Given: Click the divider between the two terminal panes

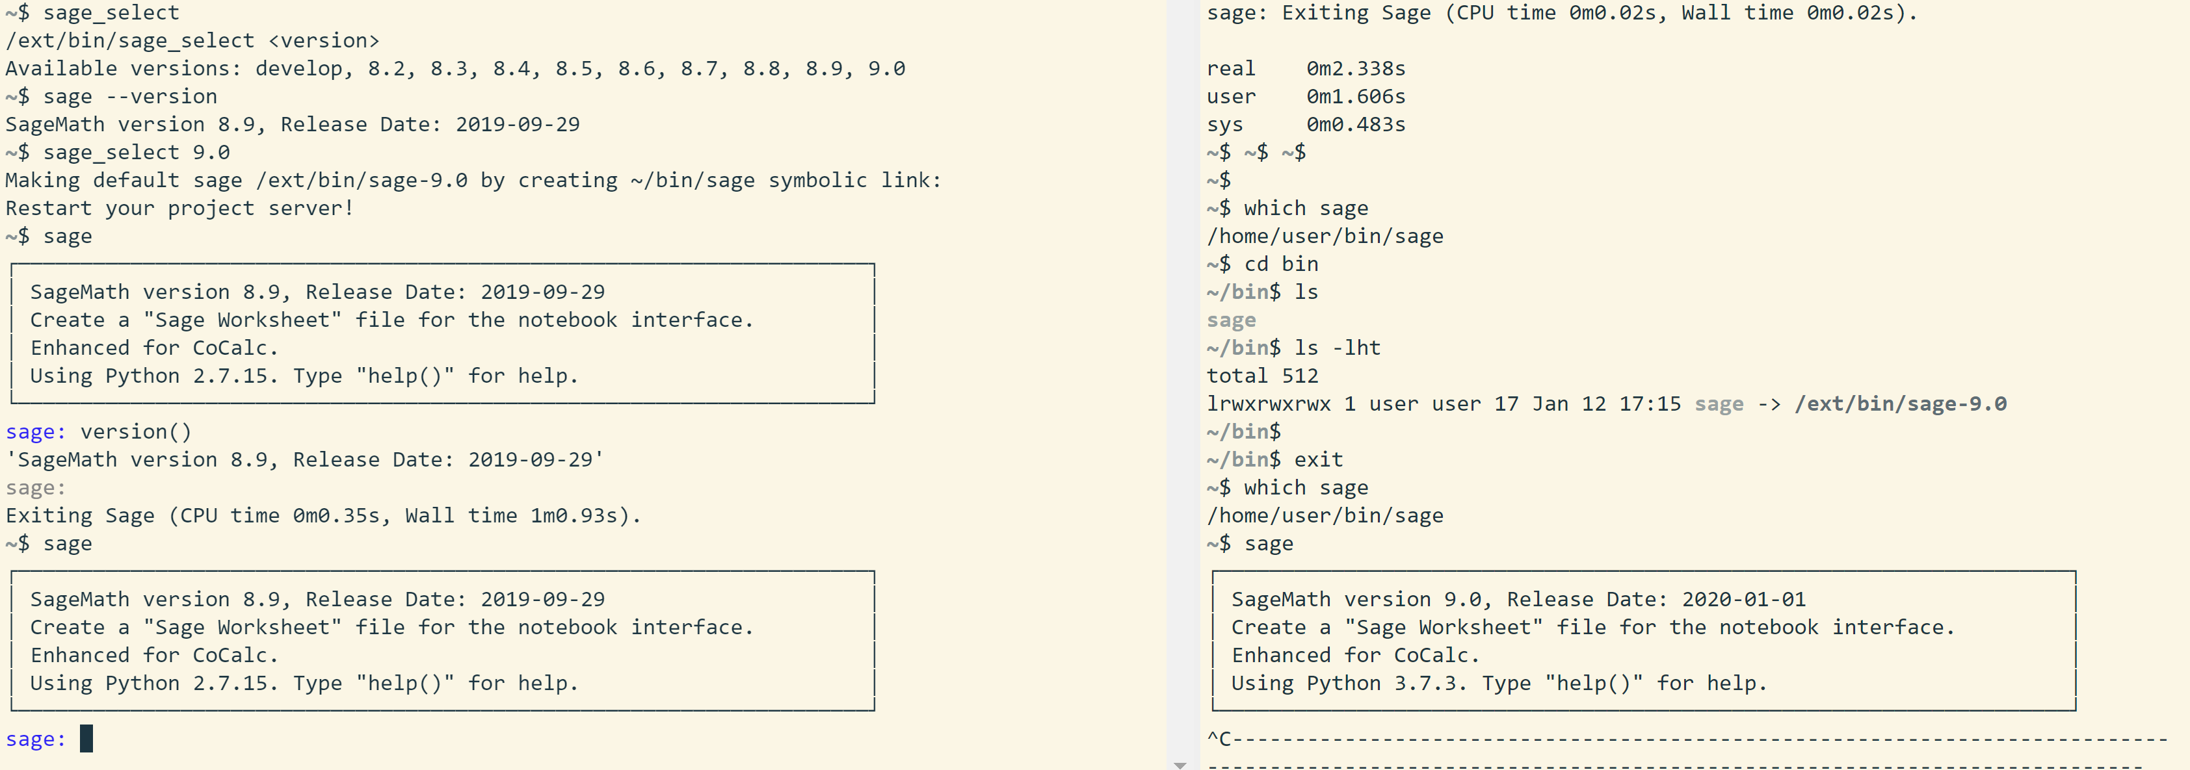Looking at the screenshot, I should (x=1183, y=383).
